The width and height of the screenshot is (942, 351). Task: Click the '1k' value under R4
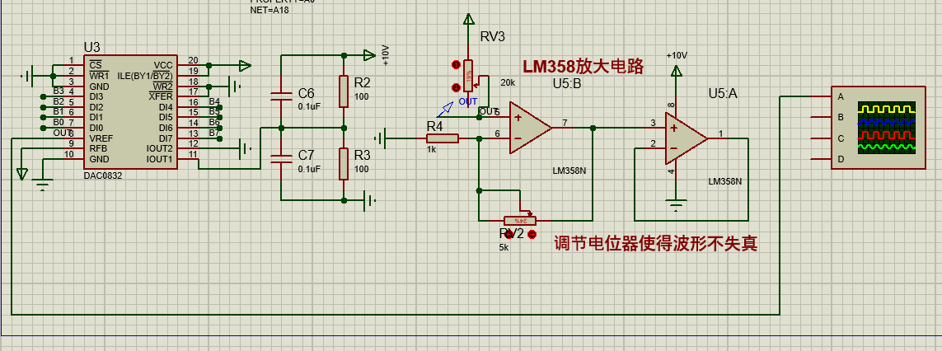tap(431, 148)
